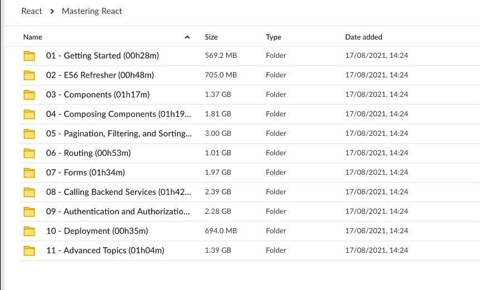Image resolution: width=480 pixels, height=290 pixels.
Task: Click the 2.28 GB size cell
Action: tap(218, 212)
